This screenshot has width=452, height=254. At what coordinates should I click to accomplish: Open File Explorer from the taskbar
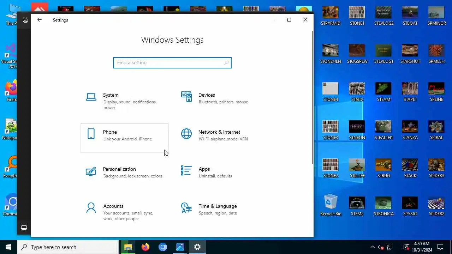128,247
